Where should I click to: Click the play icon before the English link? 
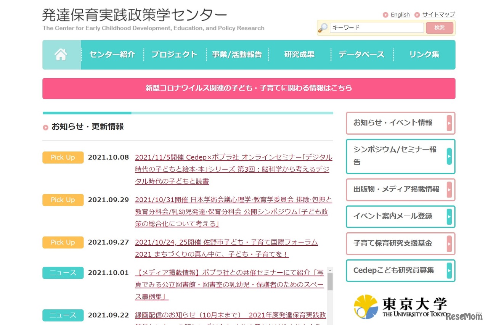386,14
